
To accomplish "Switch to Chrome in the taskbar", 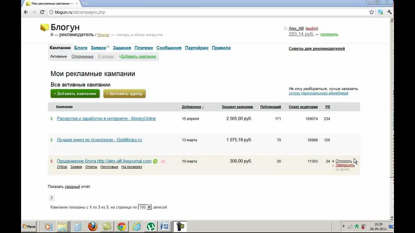I will tap(122, 227).
